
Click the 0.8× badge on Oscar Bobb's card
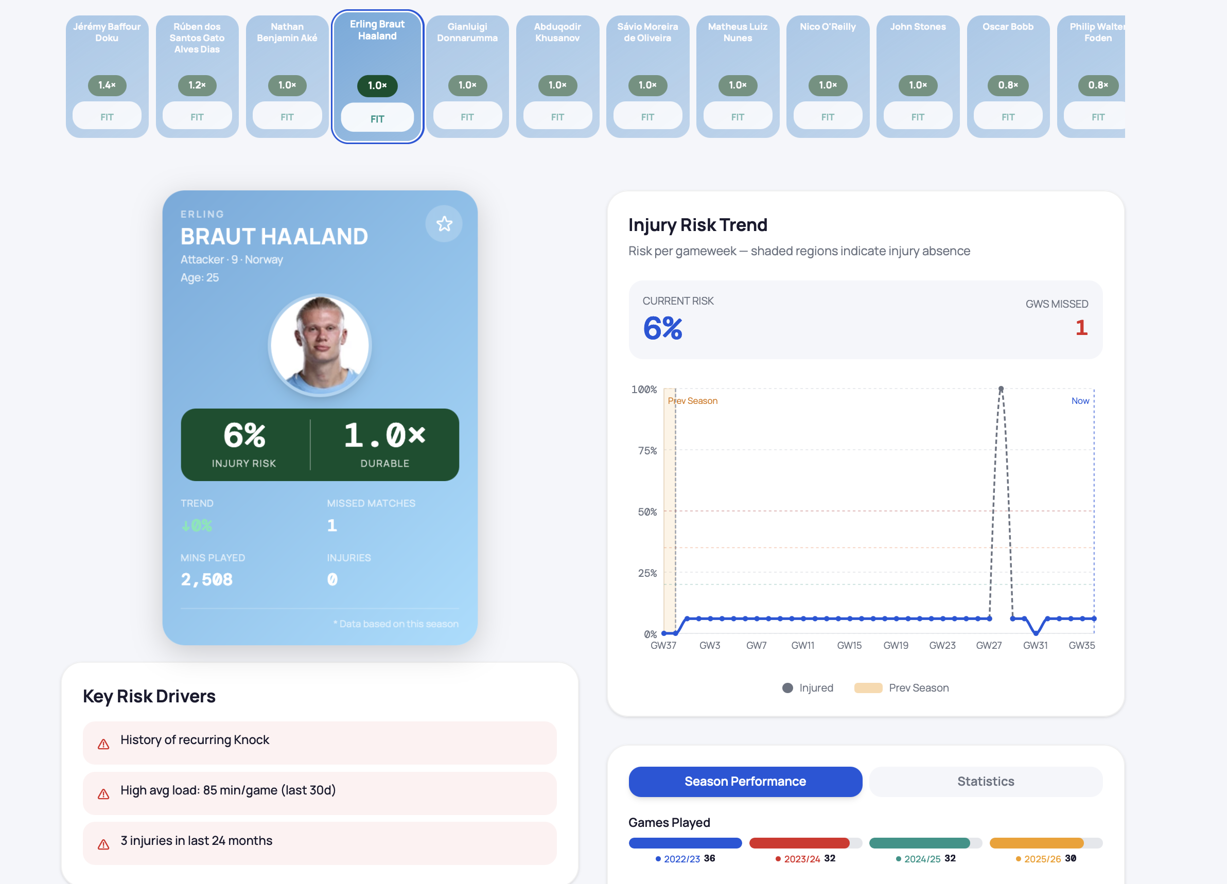[1008, 85]
